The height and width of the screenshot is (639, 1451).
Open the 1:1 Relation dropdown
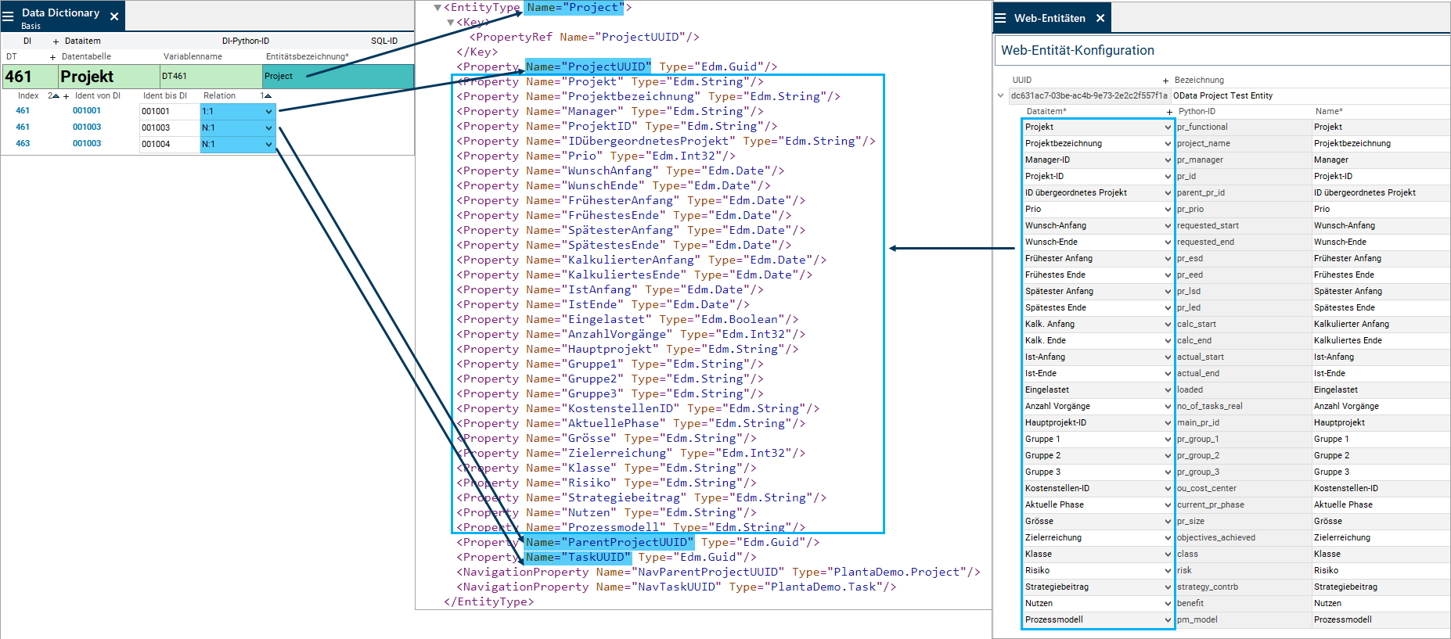[268, 112]
